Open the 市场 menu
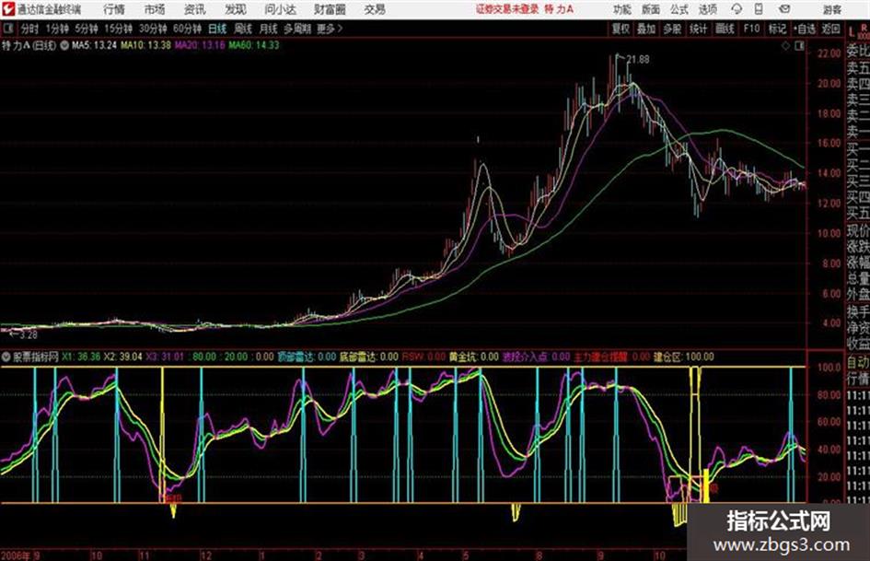870x561 pixels. (155, 9)
